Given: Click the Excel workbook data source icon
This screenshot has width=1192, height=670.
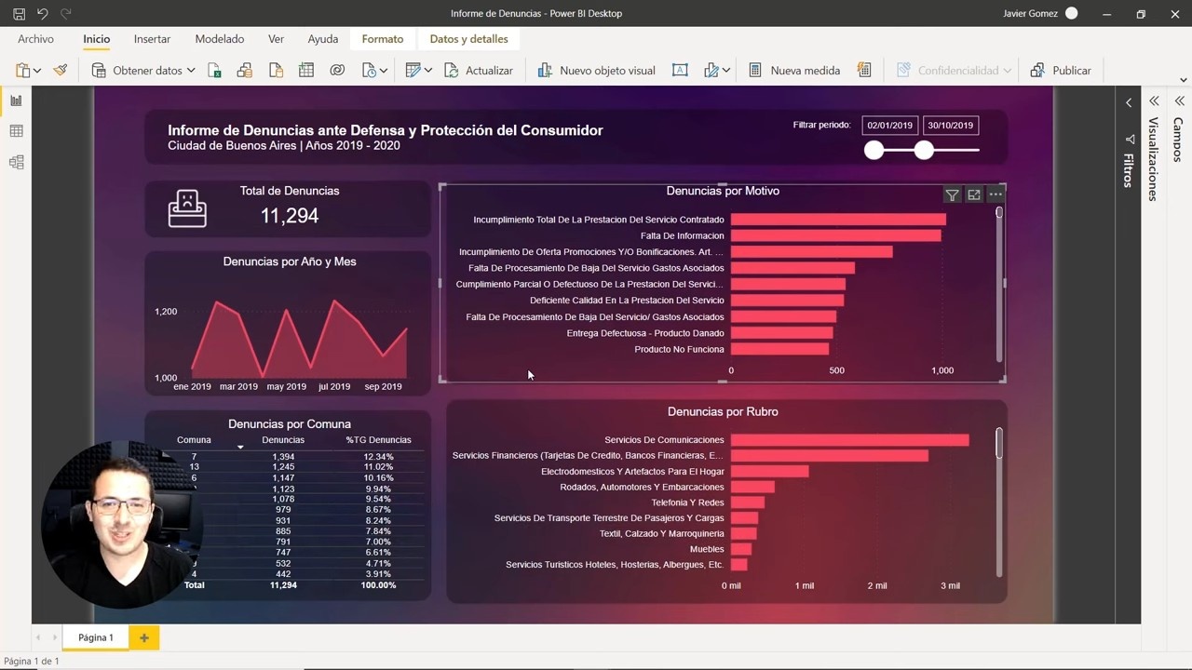Looking at the screenshot, I should pos(214,70).
